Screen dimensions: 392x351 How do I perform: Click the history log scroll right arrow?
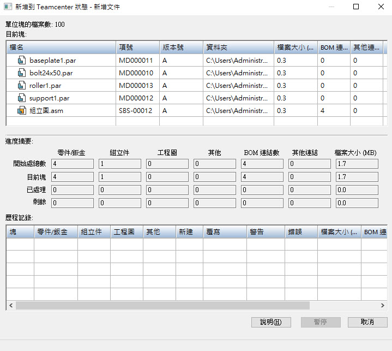pos(383,306)
